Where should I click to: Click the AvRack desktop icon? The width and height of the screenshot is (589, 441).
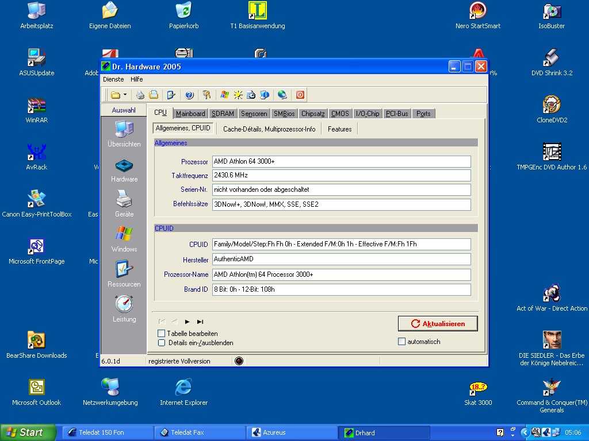tap(36, 157)
